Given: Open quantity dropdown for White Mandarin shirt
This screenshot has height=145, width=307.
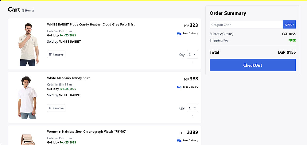Looking at the screenshot, I should [192, 108].
